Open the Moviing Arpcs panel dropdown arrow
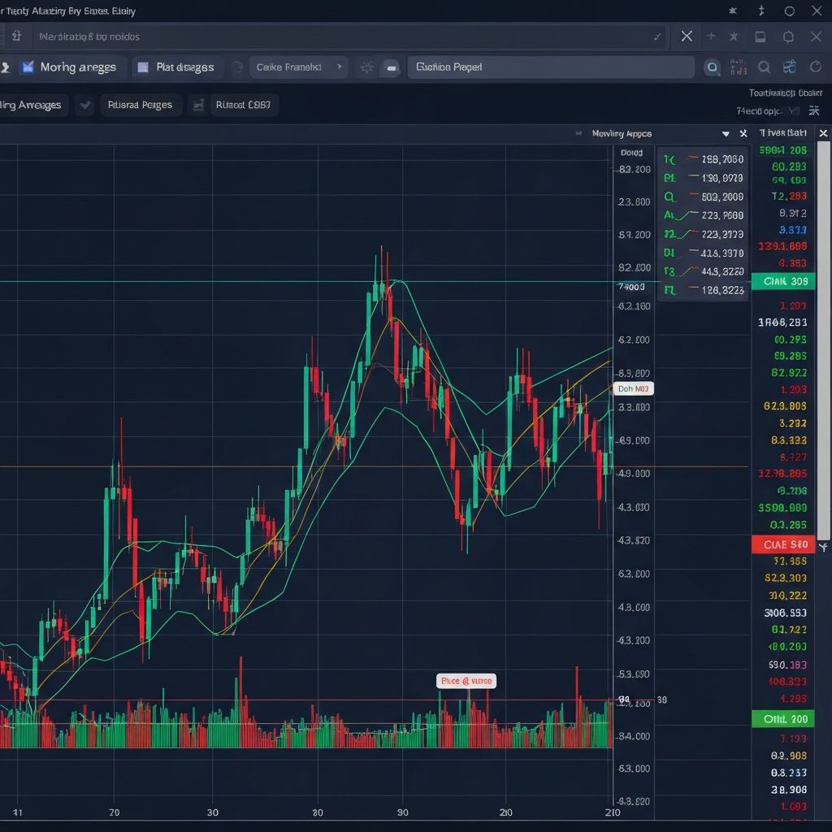Screen dimensions: 832x832 (x=726, y=134)
